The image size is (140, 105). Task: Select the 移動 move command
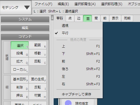point(38,53)
